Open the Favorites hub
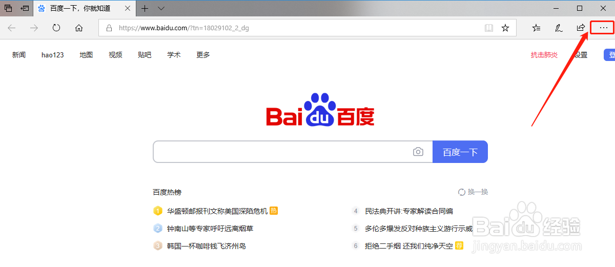This screenshot has height=267, width=615. (536, 28)
